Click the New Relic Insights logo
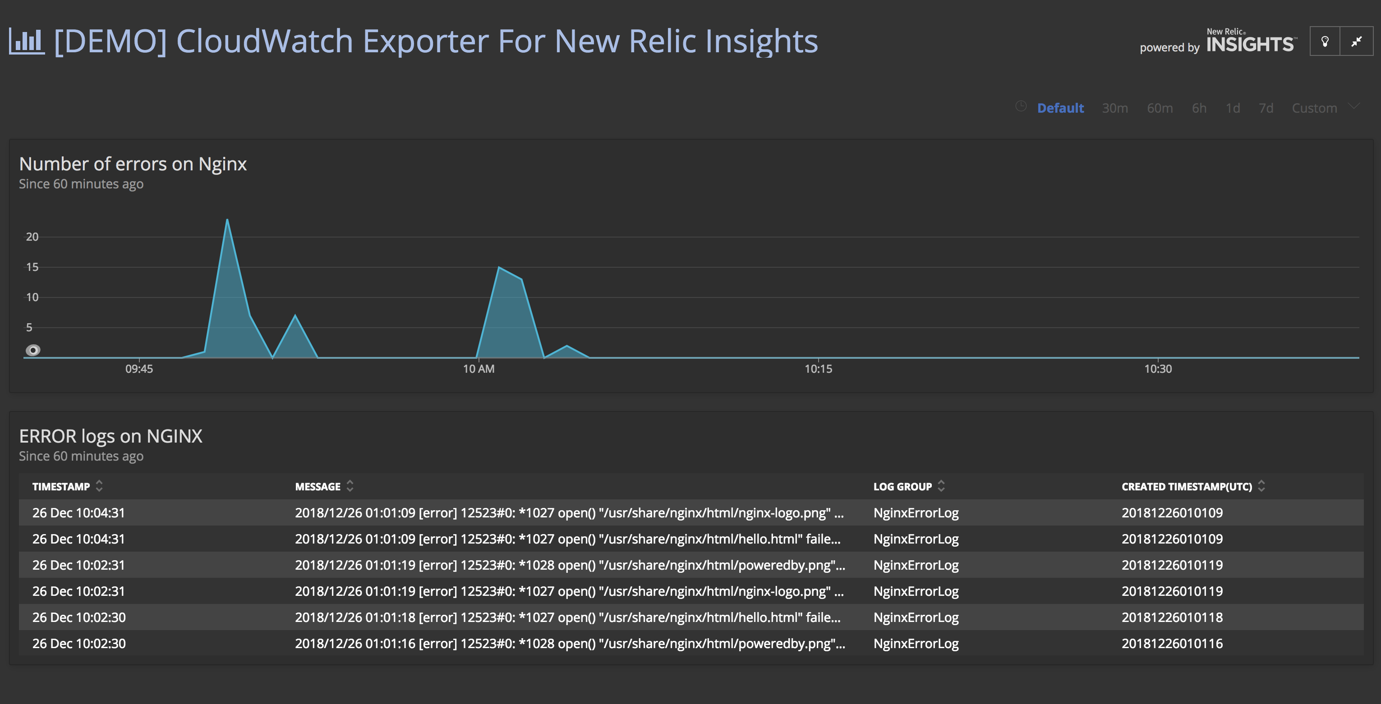The width and height of the screenshot is (1381, 704). coord(1249,41)
